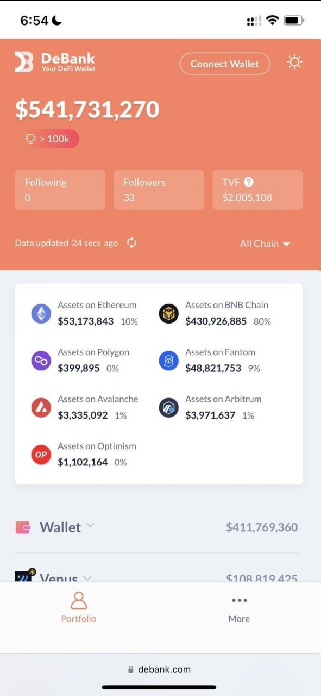Image resolution: width=321 pixels, height=696 pixels.
Task: Select the Optimism OP icon
Action: [41, 455]
